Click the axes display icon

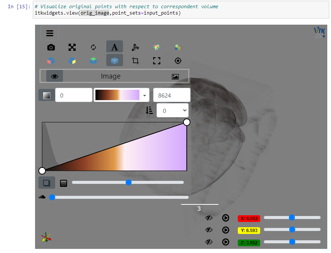(x=136, y=47)
